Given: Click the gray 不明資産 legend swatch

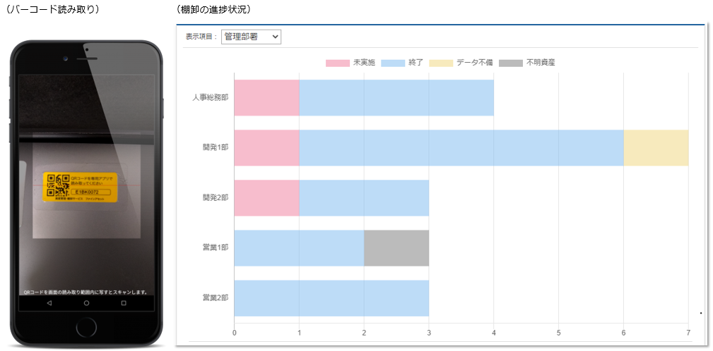Looking at the screenshot, I should click(510, 63).
